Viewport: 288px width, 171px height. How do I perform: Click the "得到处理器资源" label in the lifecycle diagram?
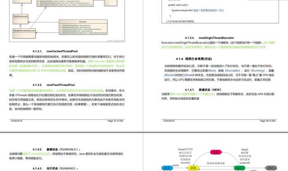[x=216, y=163]
